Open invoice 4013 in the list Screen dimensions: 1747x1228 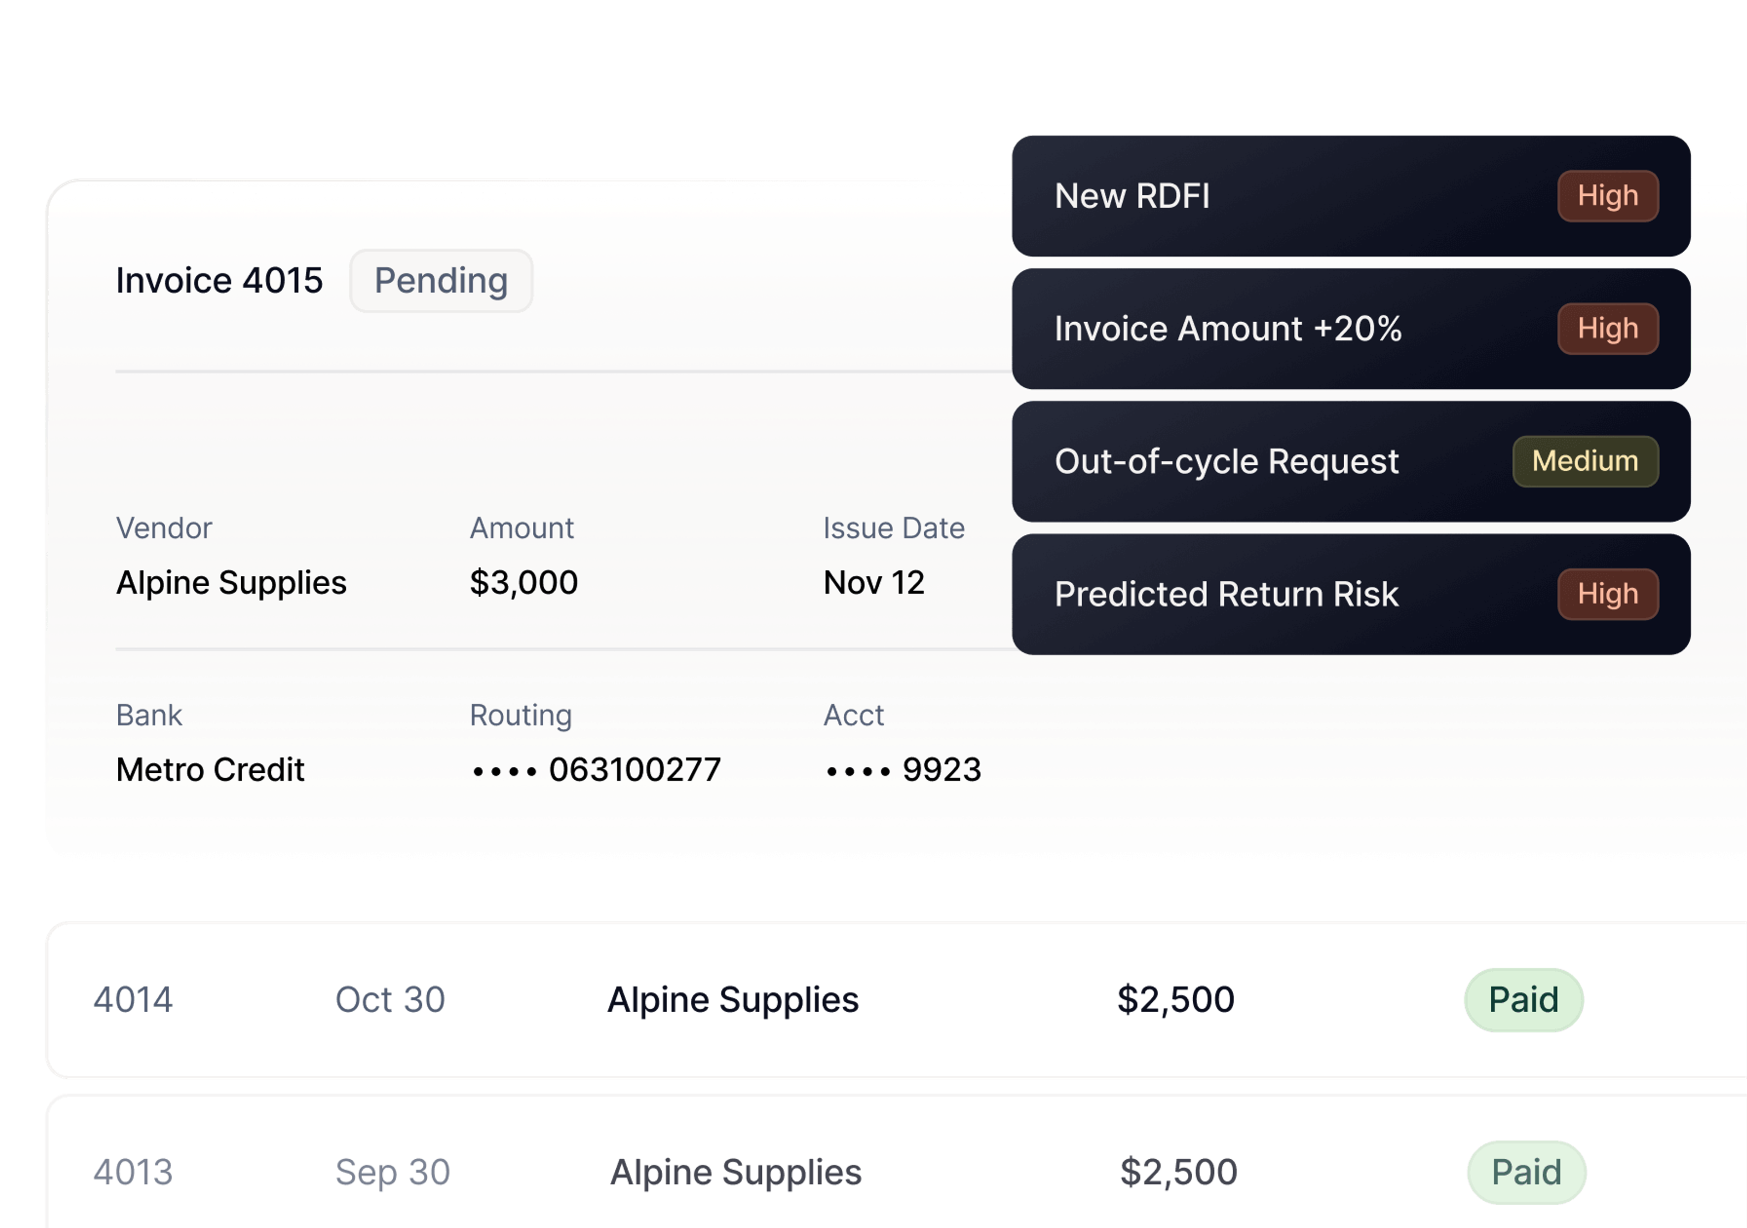coord(133,1172)
